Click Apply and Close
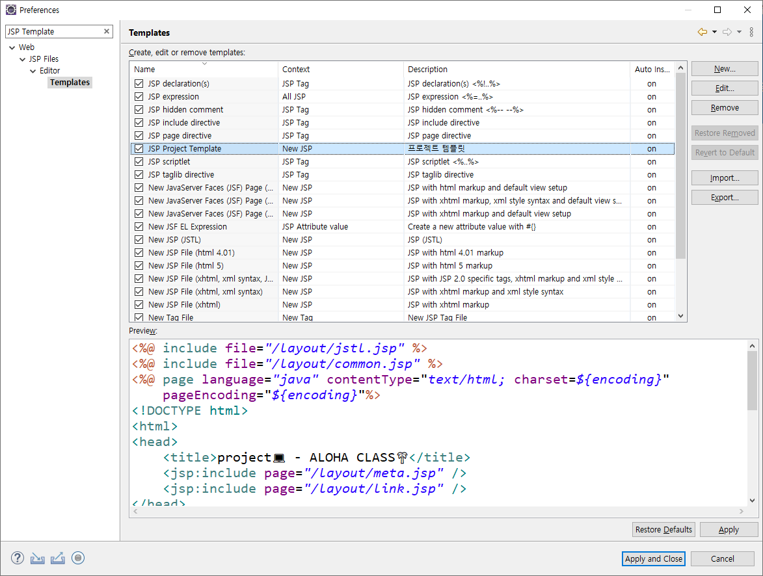The image size is (763, 576). click(x=654, y=558)
